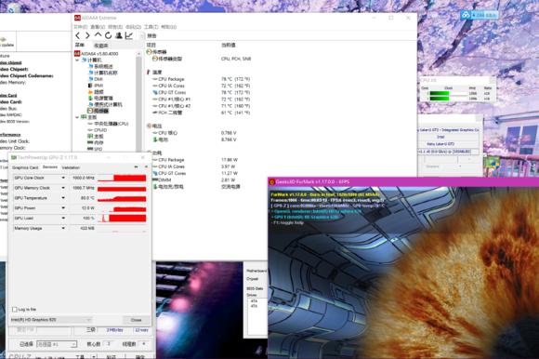Open the 帮助(H) Help menu in AIDA64
The image size is (539, 359).
pos(169,27)
